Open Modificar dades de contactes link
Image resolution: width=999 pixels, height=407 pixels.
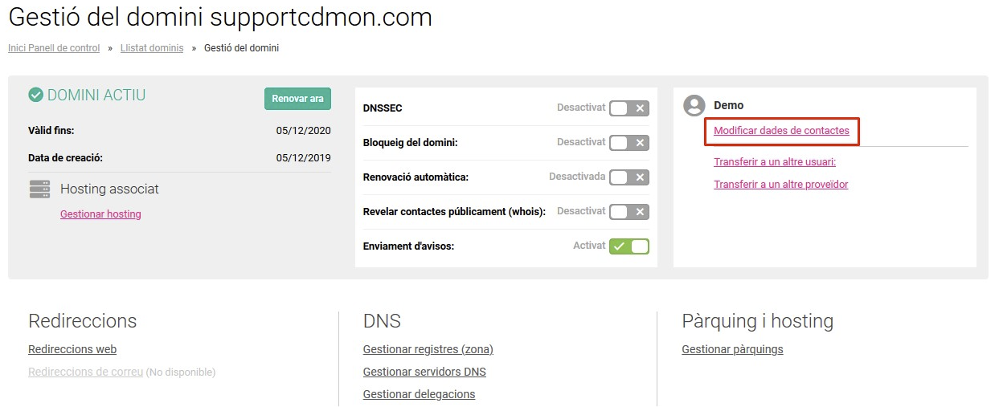781,131
